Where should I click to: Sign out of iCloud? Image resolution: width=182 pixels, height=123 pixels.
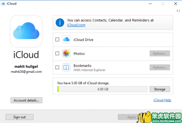19,117
